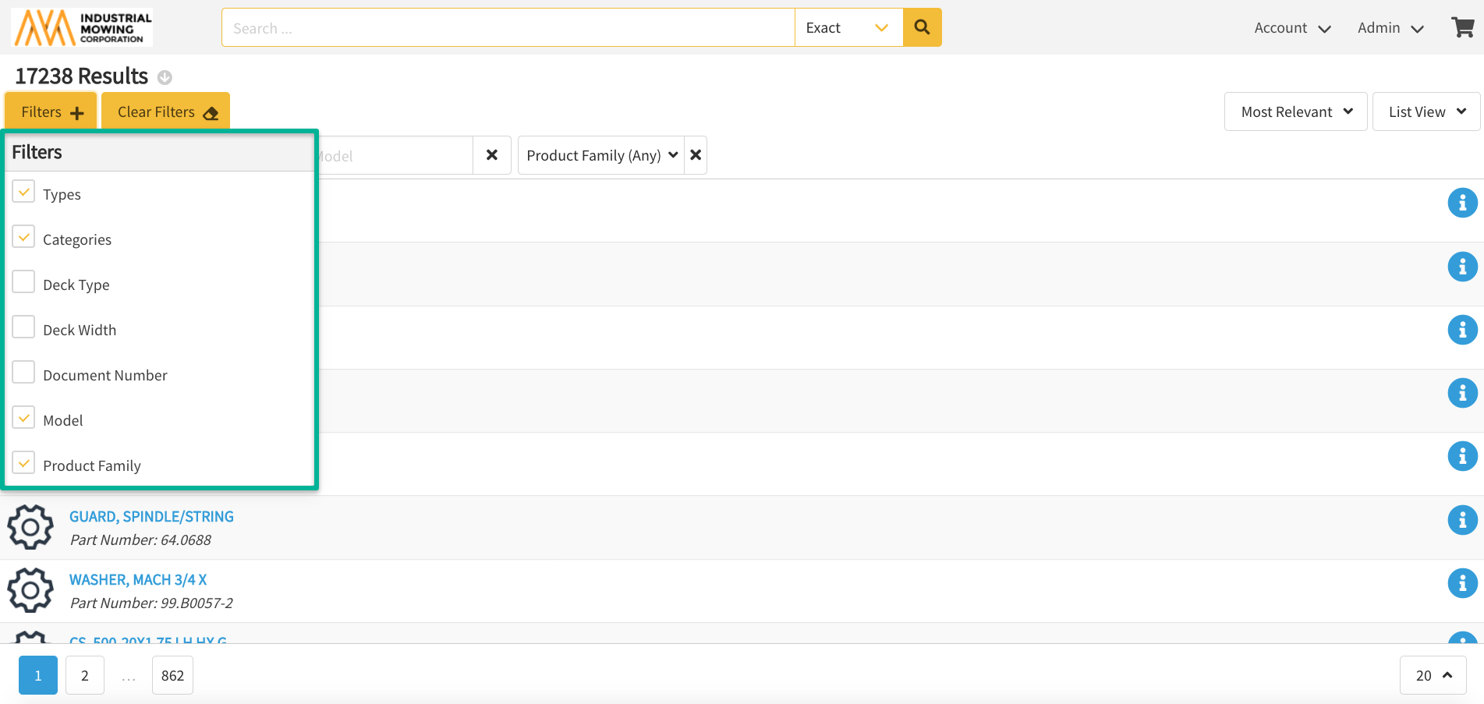Check the Document Number filter

(24, 373)
